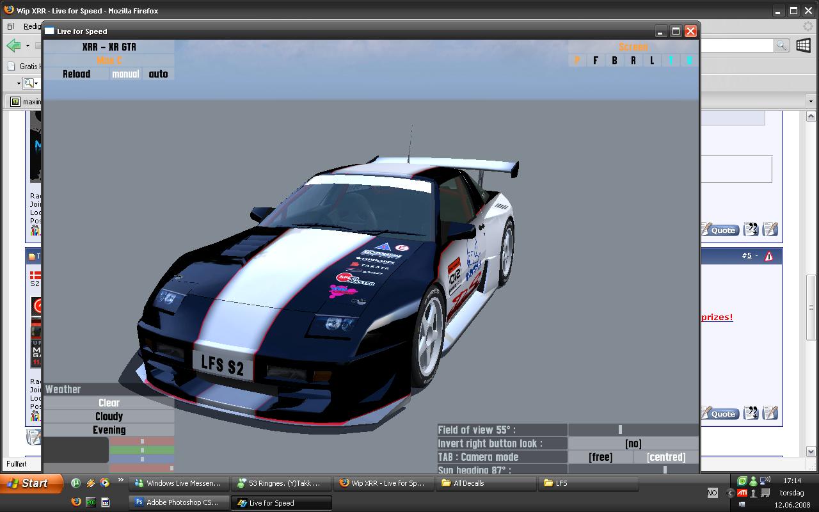Adjust the Field of view slider

pos(633,429)
